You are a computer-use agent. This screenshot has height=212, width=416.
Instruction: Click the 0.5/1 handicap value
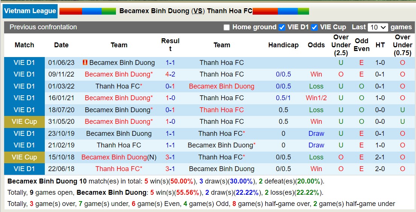pyautogui.click(x=283, y=98)
